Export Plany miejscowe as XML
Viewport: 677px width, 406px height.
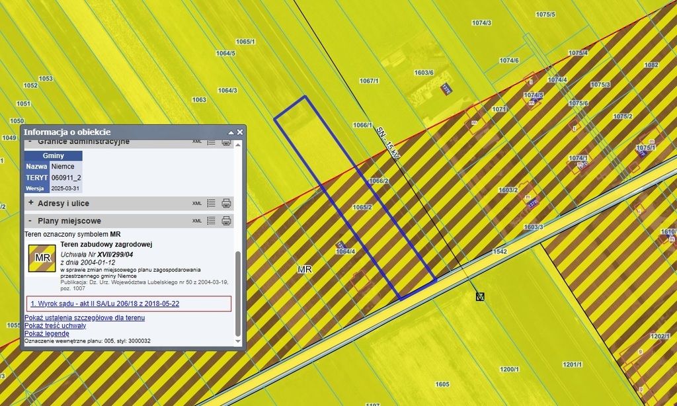pyautogui.click(x=197, y=221)
